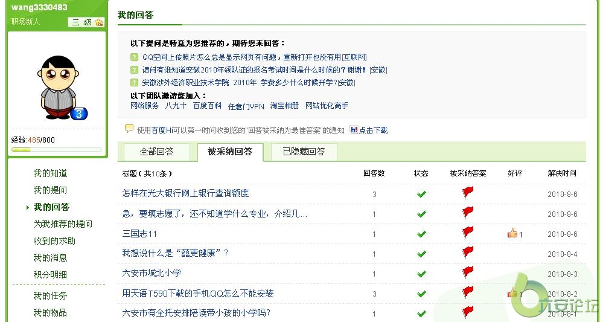Click green checkmark in 天语T590 row
Screen dimensions: 603x322
click(x=421, y=294)
